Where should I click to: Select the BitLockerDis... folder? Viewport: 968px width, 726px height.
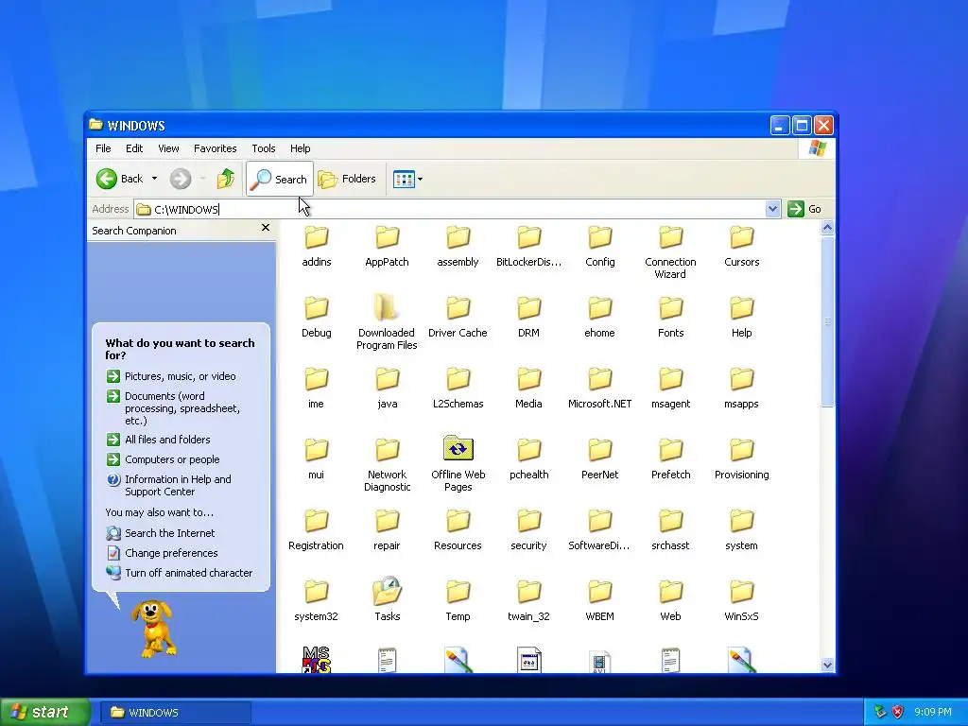point(529,246)
